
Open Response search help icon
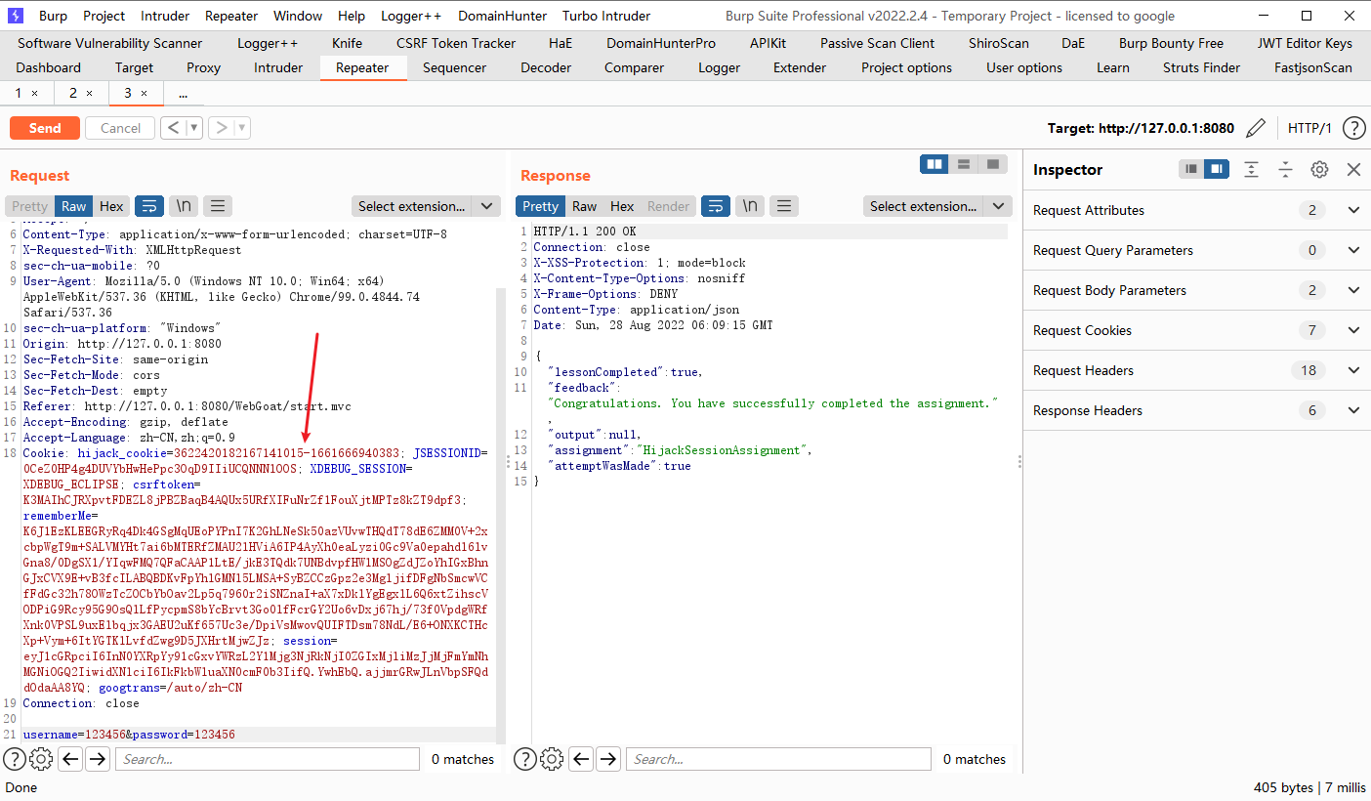click(x=525, y=759)
